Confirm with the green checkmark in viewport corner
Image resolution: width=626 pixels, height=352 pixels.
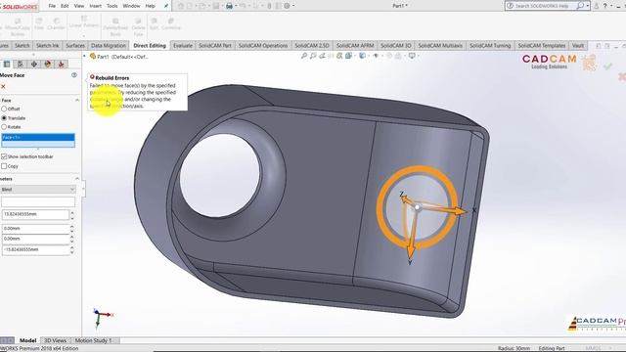pyautogui.click(x=607, y=66)
